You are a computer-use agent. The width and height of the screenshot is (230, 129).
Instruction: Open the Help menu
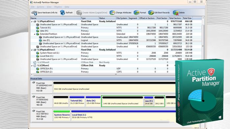tap(67, 7)
